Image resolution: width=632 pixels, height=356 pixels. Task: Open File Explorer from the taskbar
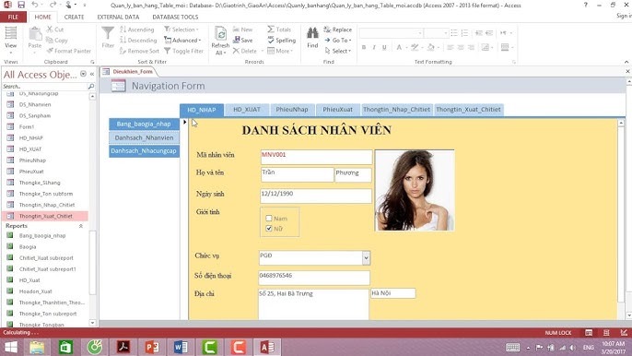[x=37, y=347]
